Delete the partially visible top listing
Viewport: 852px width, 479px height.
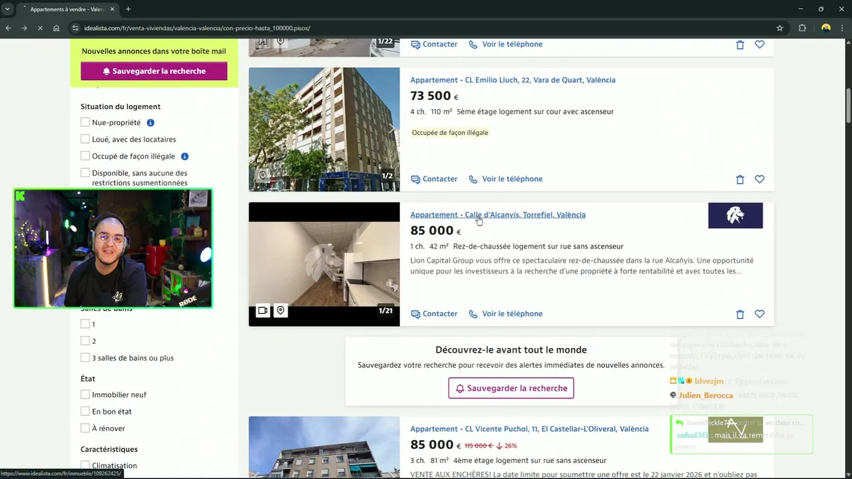pos(740,45)
